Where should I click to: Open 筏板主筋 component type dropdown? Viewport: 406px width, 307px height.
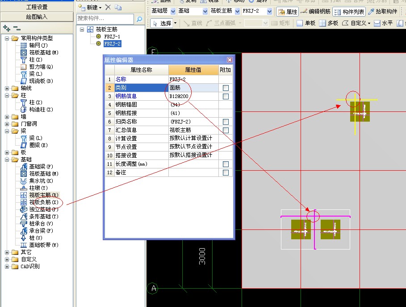(x=237, y=11)
